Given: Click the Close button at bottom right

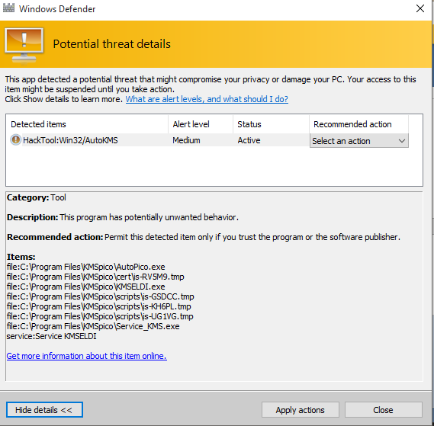Looking at the screenshot, I should tap(384, 410).
